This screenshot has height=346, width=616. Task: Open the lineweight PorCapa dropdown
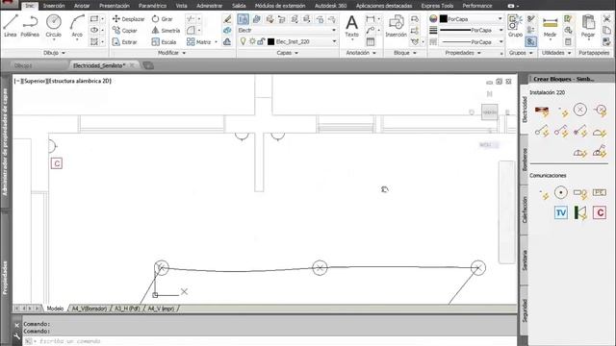[x=500, y=30]
